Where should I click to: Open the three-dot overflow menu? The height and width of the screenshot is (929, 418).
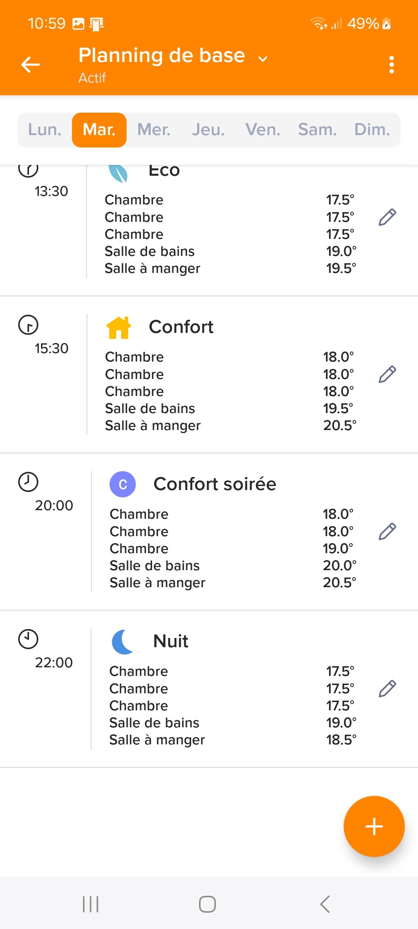coord(391,65)
